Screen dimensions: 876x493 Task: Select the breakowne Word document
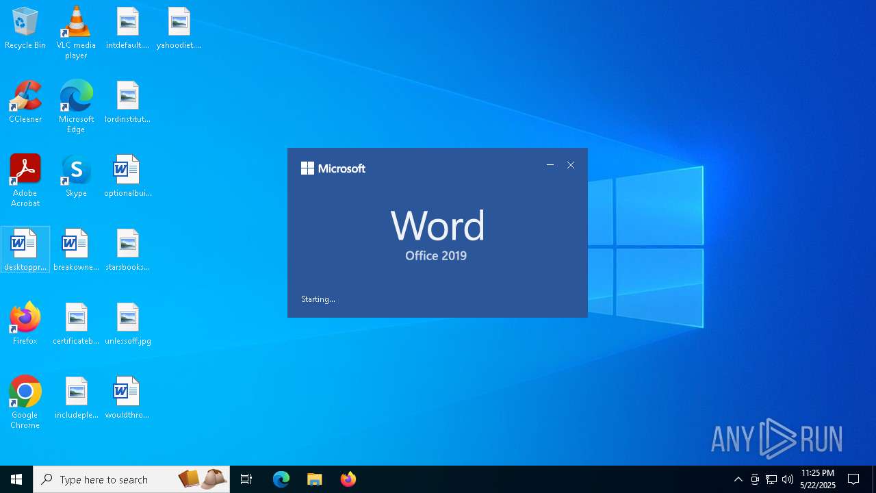[76, 251]
